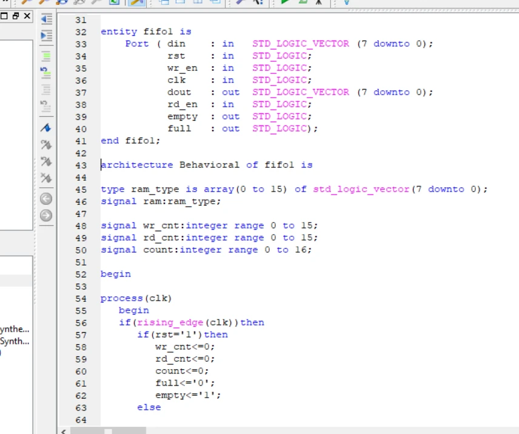519x434 pixels.
Task: Click the green comment lines icon
Action: click(46, 56)
